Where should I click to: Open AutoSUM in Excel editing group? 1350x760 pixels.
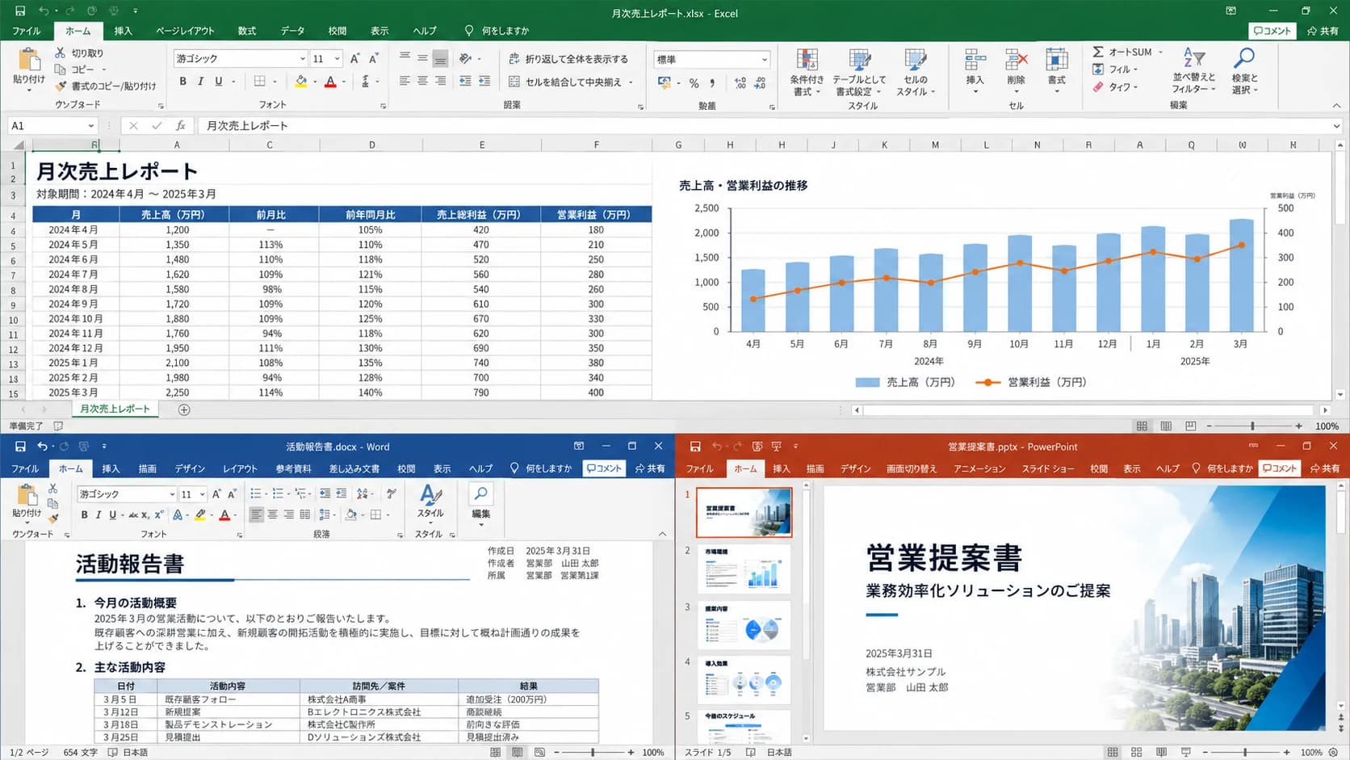[1127, 52]
